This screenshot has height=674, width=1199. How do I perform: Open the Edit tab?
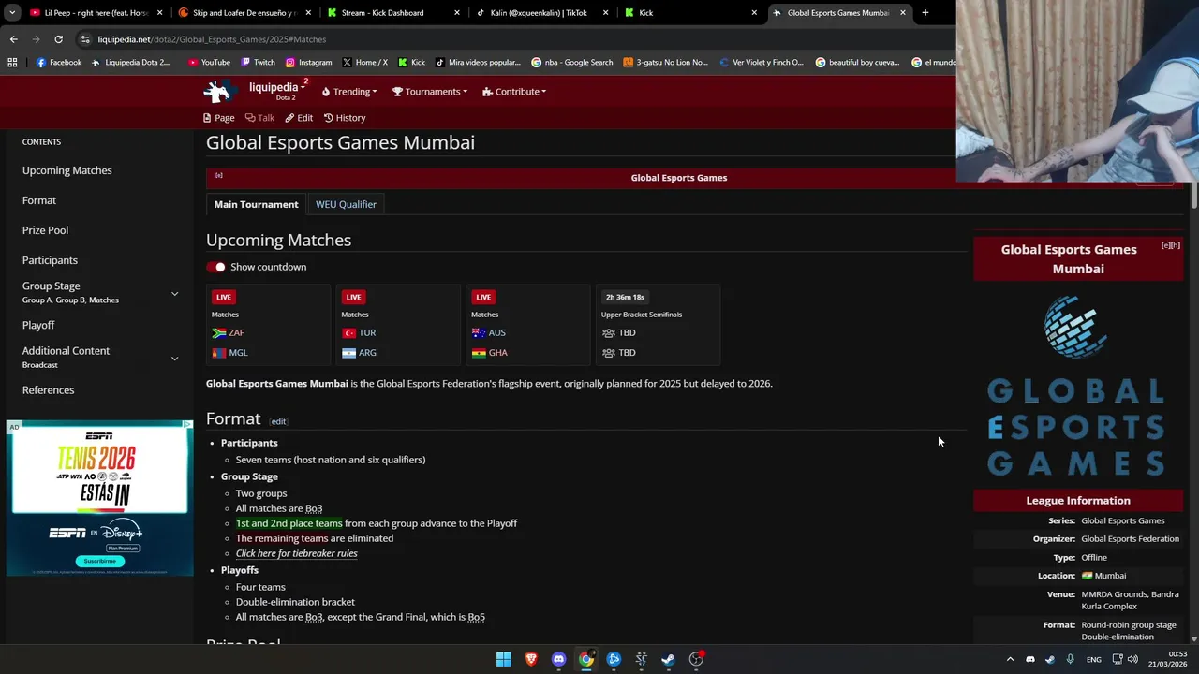click(299, 118)
